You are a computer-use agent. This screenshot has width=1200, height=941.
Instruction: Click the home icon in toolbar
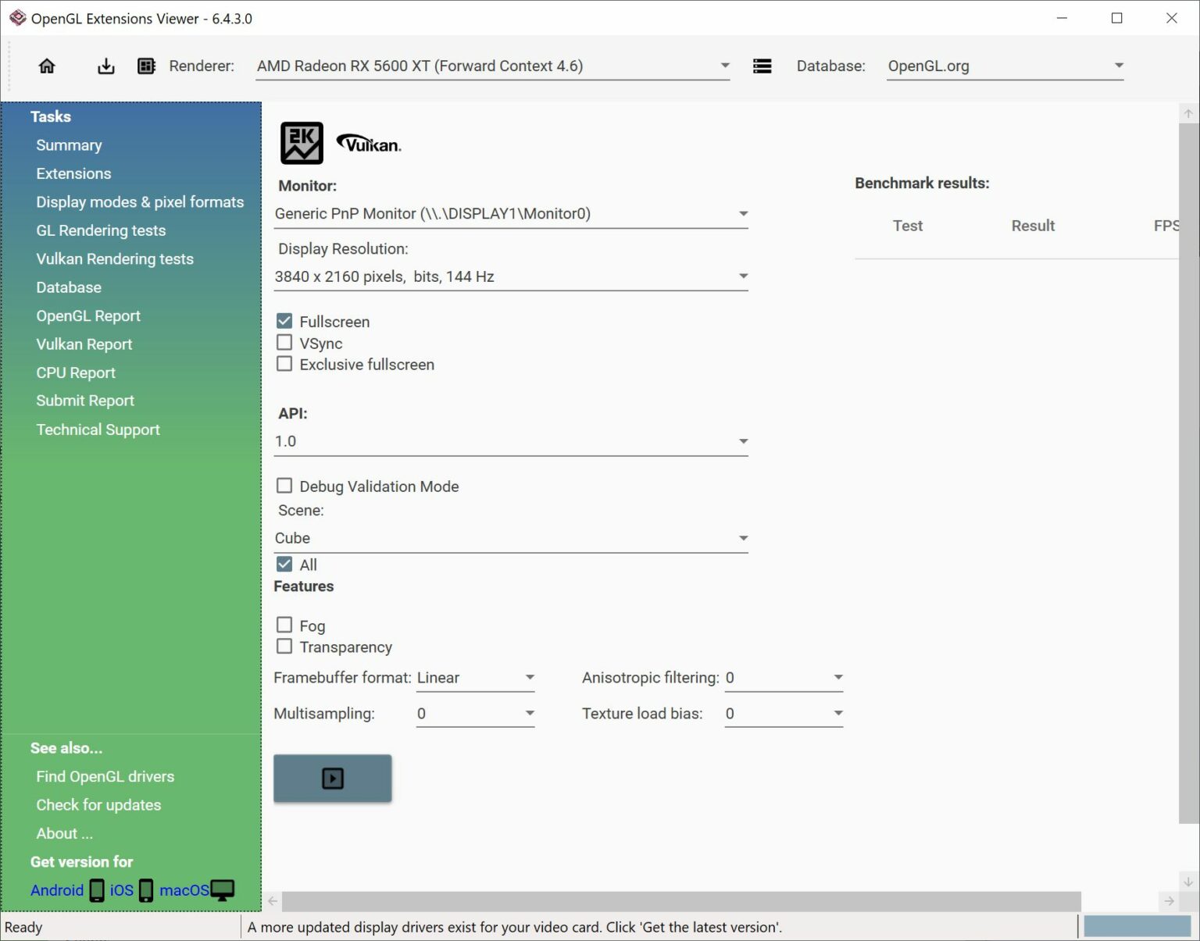point(47,66)
